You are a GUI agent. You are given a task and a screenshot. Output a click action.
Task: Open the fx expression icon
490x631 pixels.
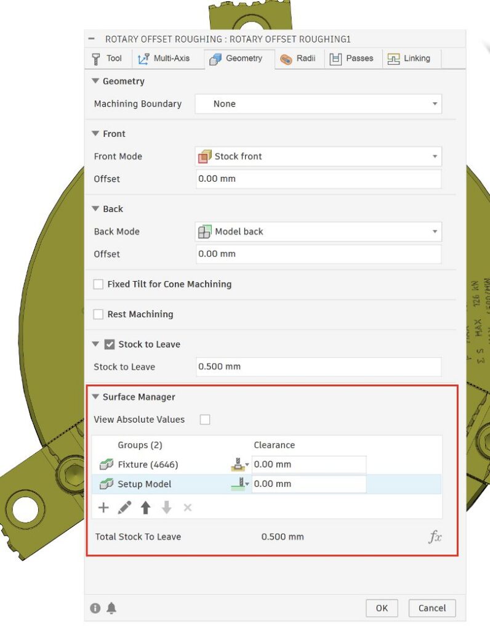click(x=435, y=537)
